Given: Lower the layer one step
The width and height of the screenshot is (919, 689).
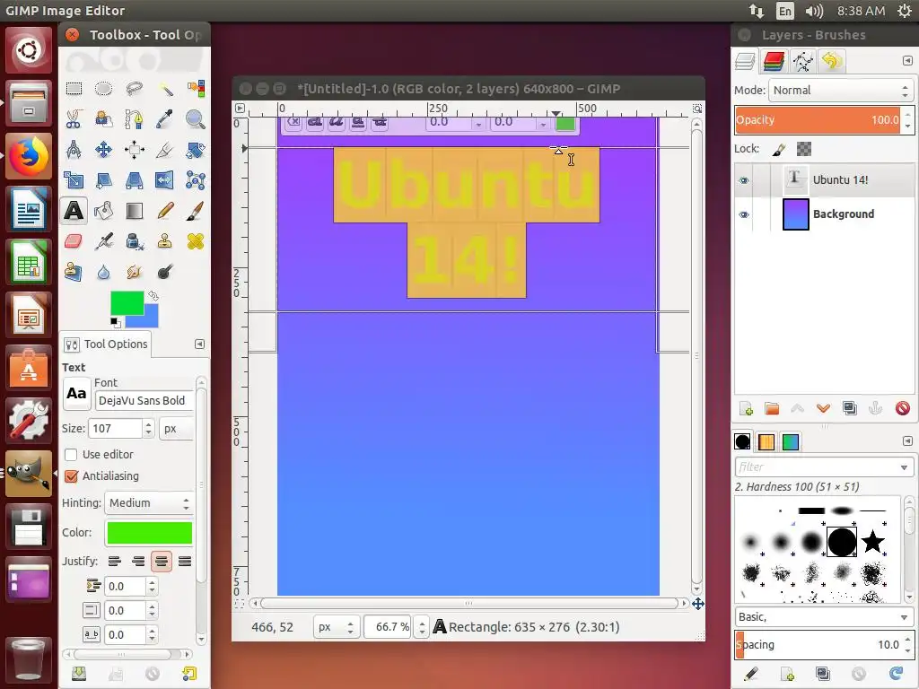Looking at the screenshot, I should pos(824,408).
